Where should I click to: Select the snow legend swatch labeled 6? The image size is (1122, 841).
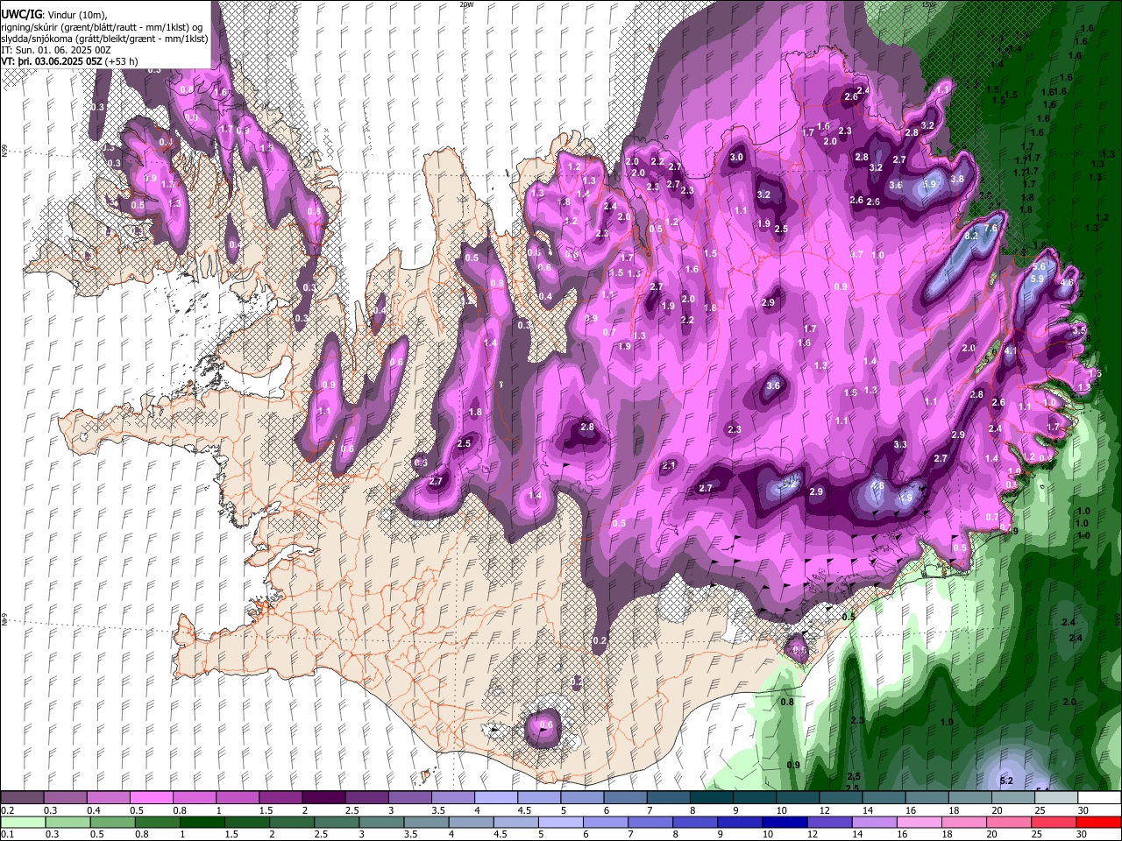(624, 798)
